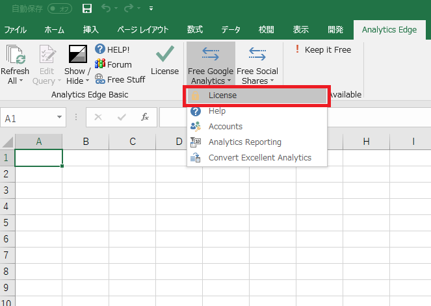This screenshot has height=306, width=431.
Task: Open the ファイル tab
Action: (x=15, y=29)
